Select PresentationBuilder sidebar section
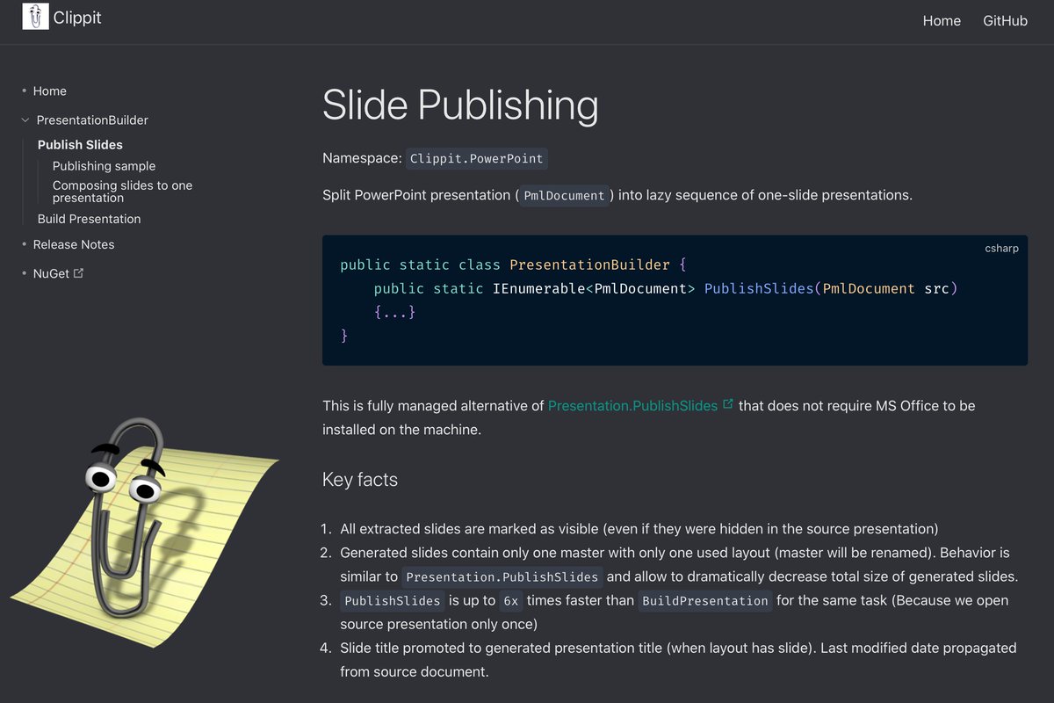1054x703 pixels. tap(92, 120)
